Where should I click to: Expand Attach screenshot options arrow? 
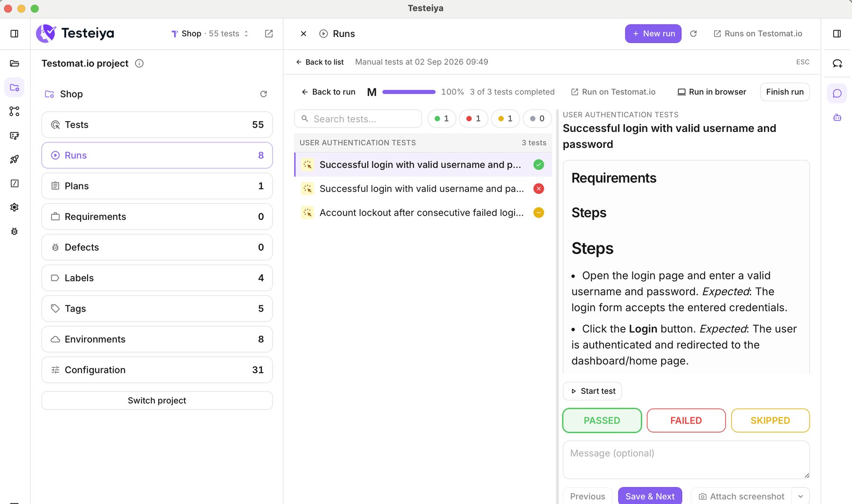tap(800, 496)
